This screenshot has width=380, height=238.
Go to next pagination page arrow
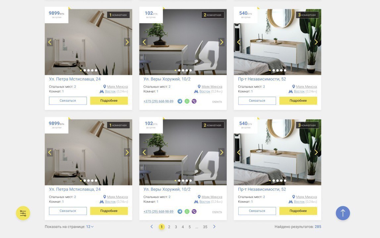(x=214, y=226)
